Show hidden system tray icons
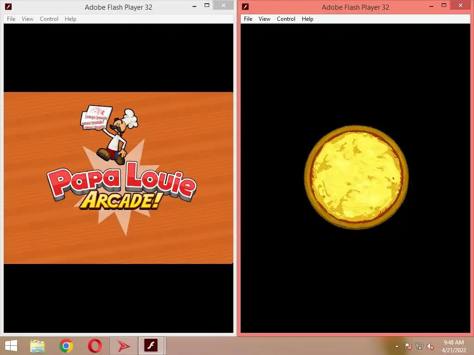Screen dimensions: 474x355 [397, 346]
